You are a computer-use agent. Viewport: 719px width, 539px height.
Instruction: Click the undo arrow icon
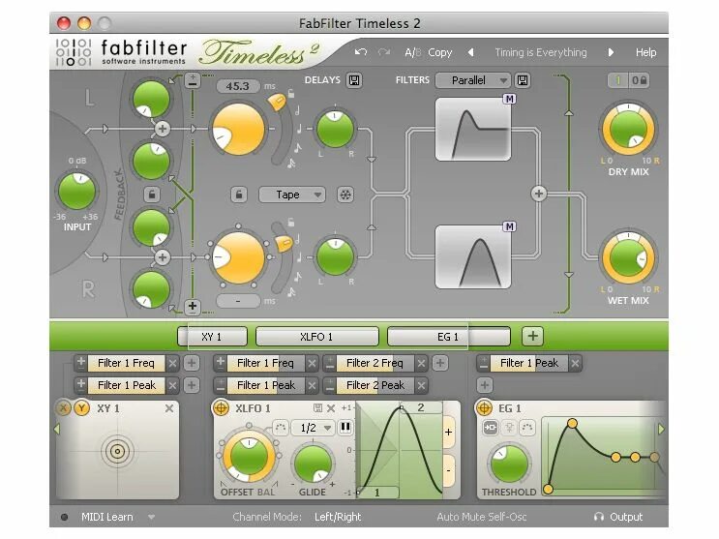pos(361,52)
